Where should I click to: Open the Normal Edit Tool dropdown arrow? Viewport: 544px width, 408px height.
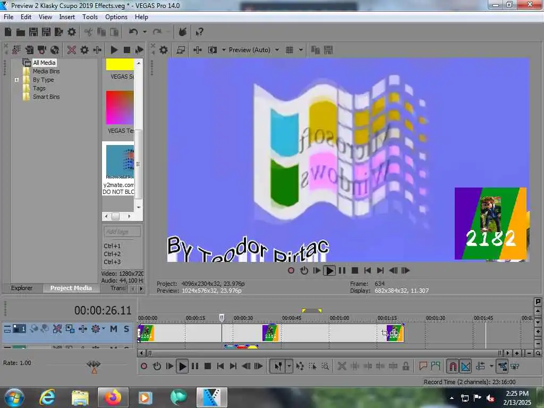[289, 366]
